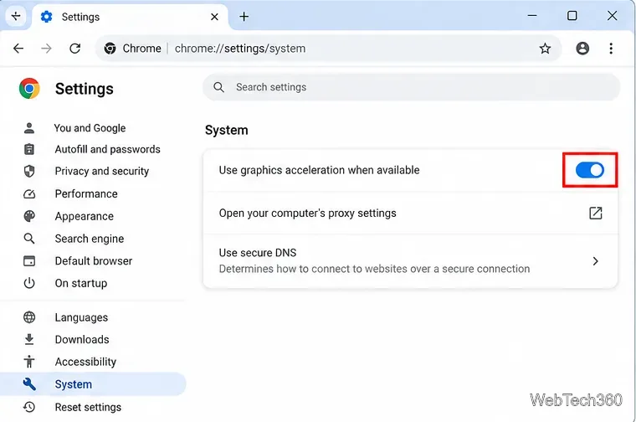The width and height of the screenshot is (636, 422).
Task: Open Chrome's three-dot menu
Action: pyautogui.click(x=611, y=49)
